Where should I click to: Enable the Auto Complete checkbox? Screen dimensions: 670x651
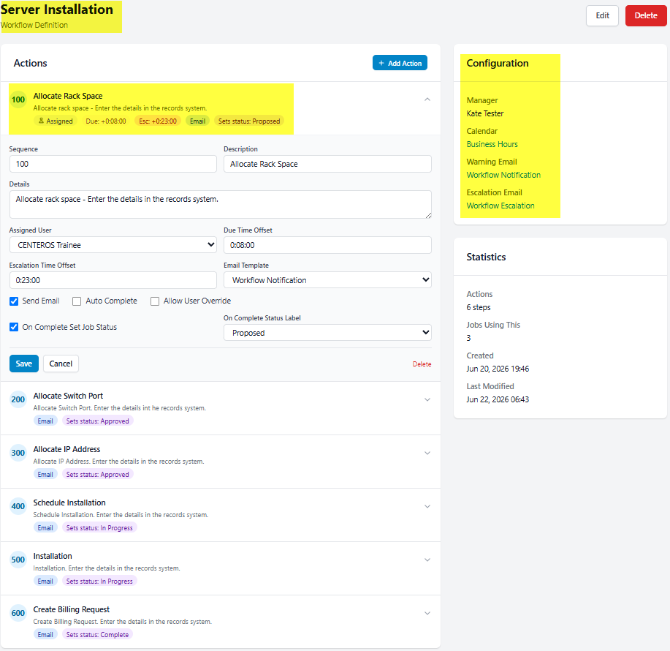point(77,301)
